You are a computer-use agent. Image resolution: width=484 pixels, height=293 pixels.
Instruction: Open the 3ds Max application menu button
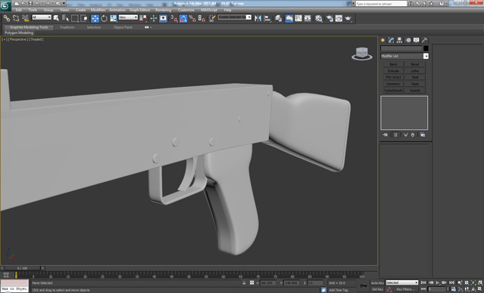pyautogui.click(x=5, y=6)
